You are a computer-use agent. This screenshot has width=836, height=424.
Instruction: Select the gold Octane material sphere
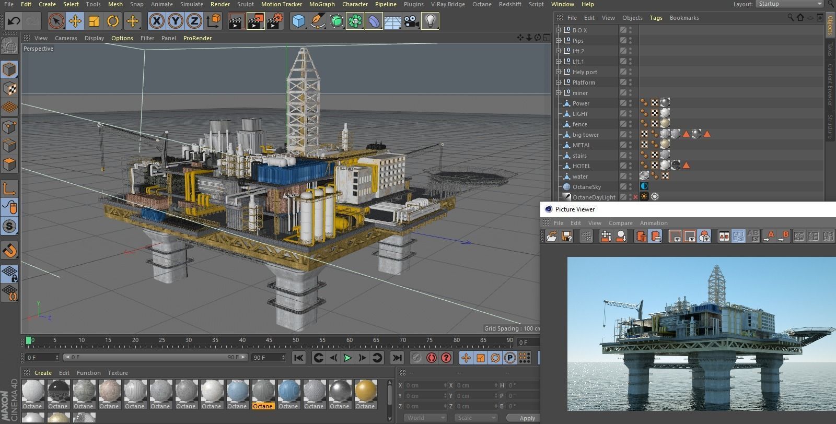point(365,395)
